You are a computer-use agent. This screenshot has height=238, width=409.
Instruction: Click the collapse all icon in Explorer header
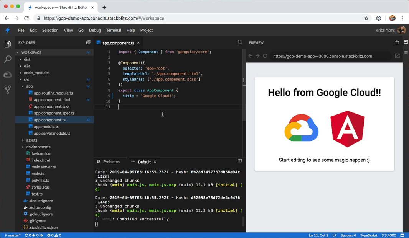pyautogui.click(x=88, y=42)
